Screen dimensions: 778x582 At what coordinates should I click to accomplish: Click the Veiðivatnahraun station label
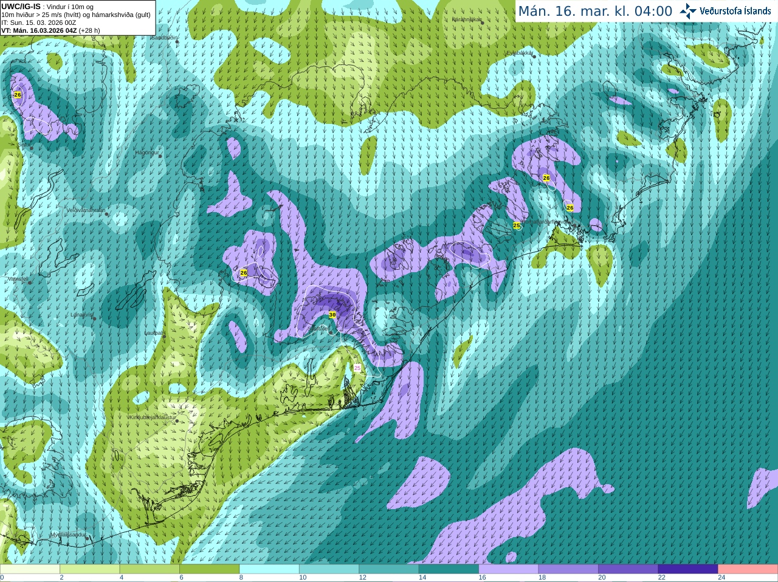point(86,210)
